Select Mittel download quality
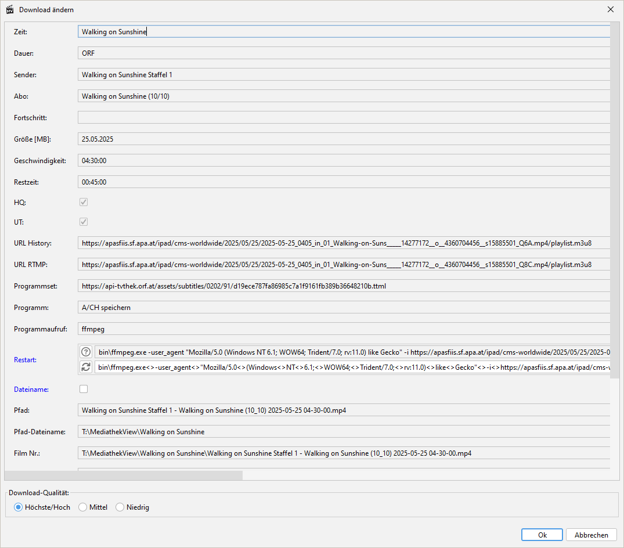624x548 pixels. pyautogui.click(x=83, y=507)
